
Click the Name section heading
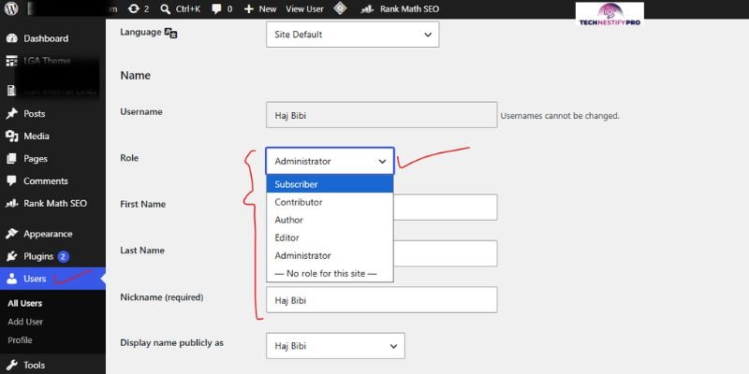[135, 76]
